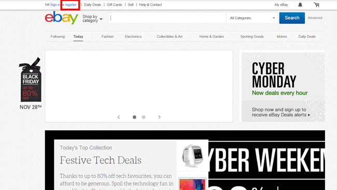Open the Motors tab
The image size is (337, 190).
pos(282,36)
